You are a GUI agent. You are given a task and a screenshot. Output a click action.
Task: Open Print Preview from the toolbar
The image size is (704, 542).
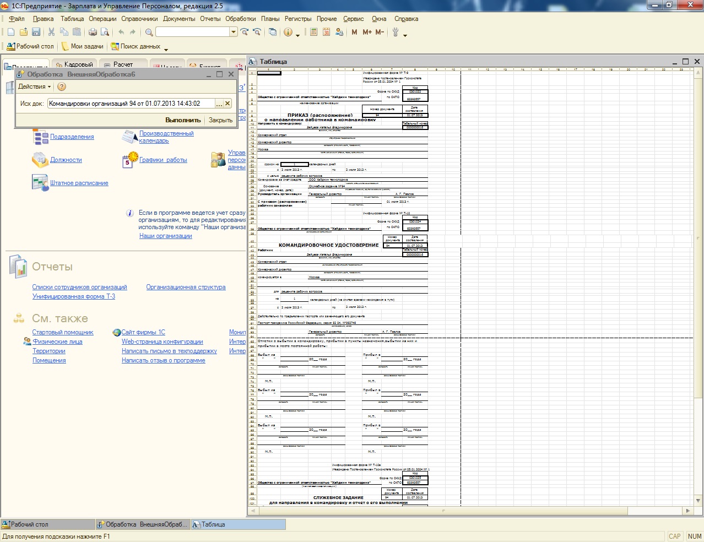[x=105, y=32]
